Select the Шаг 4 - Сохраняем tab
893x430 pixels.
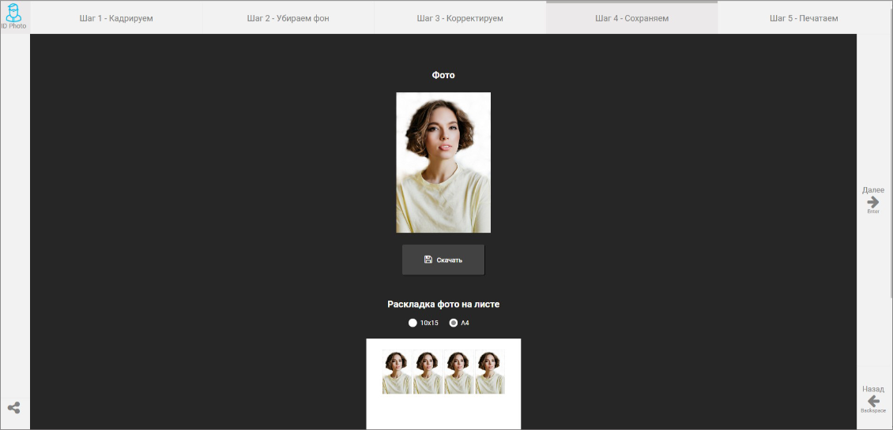(631, 18)
